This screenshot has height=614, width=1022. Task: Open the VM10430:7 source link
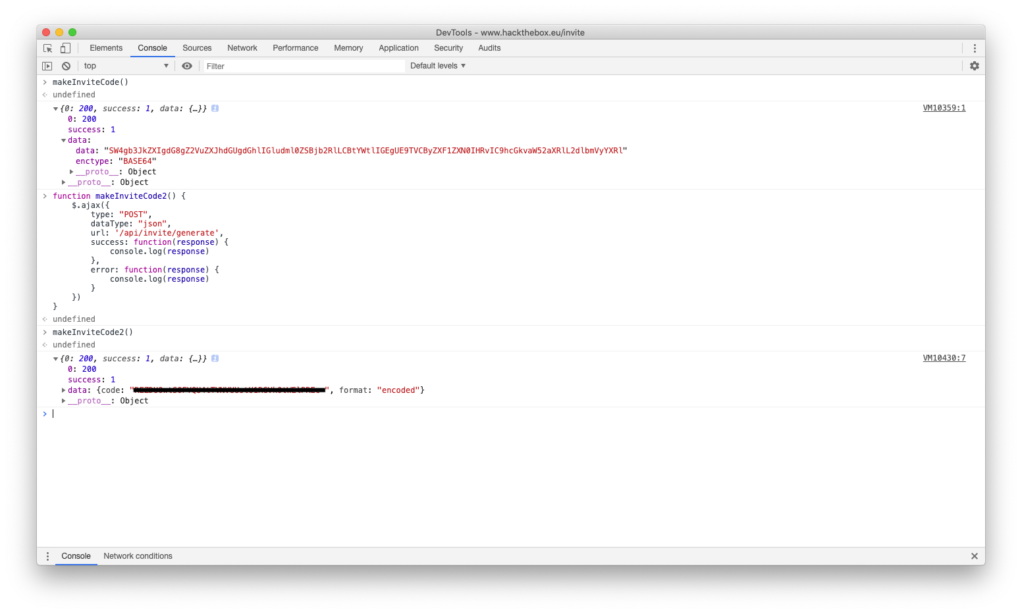pyautogui.click(x=944, y=358)
